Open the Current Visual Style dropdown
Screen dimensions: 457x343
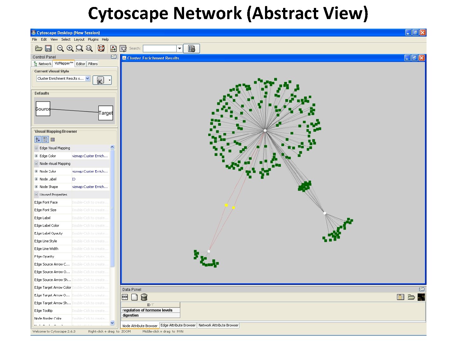pos(88,78)
